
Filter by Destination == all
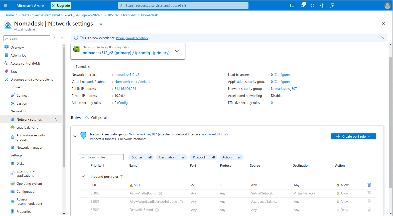[172, 157]
